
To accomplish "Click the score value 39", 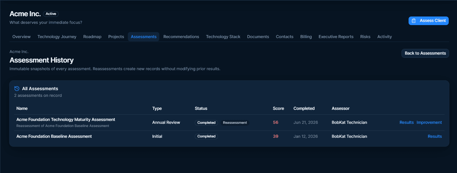I will pyautogui.click(x=276, y=136).
